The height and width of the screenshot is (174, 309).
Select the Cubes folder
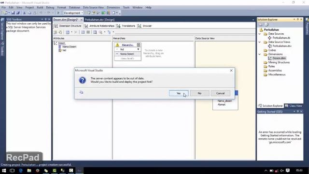pos(272,50)
